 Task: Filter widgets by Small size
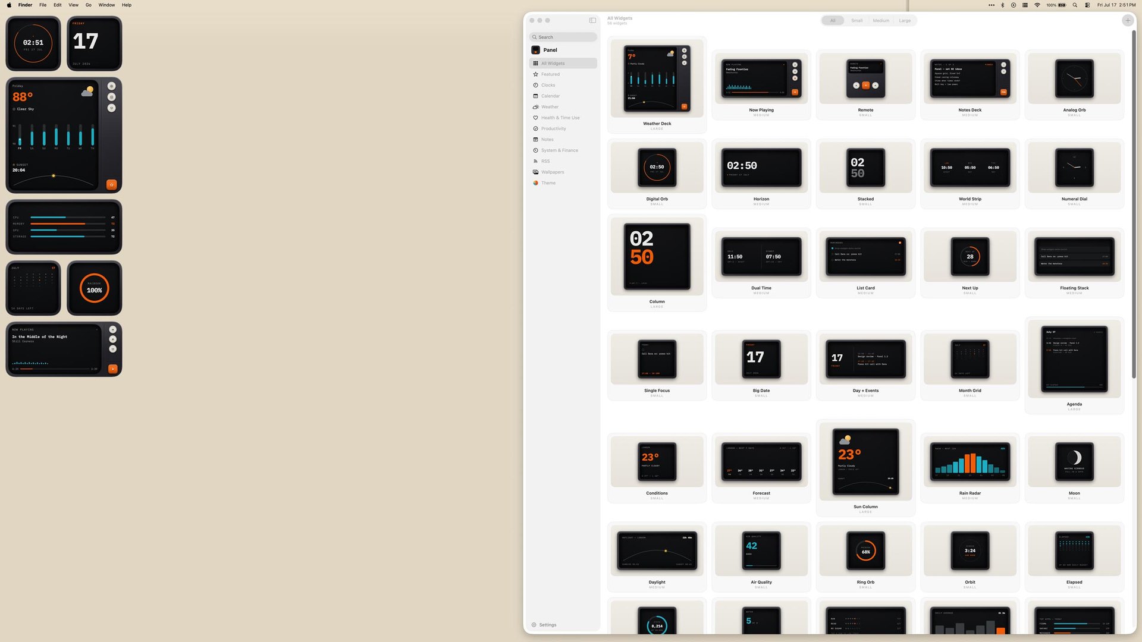coord(857,20)
